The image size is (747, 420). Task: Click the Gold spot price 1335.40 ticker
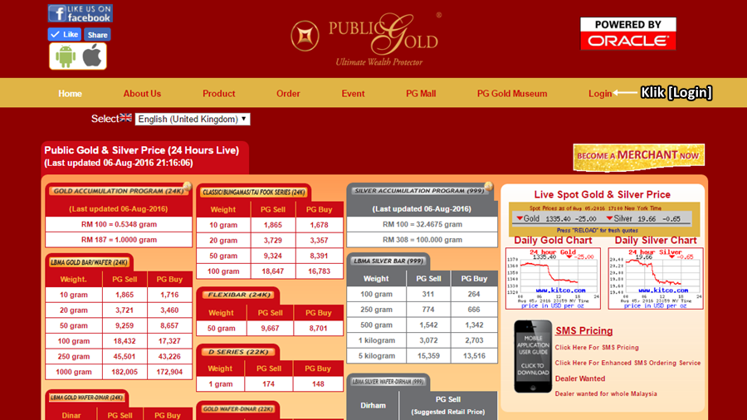pos(556,218)
